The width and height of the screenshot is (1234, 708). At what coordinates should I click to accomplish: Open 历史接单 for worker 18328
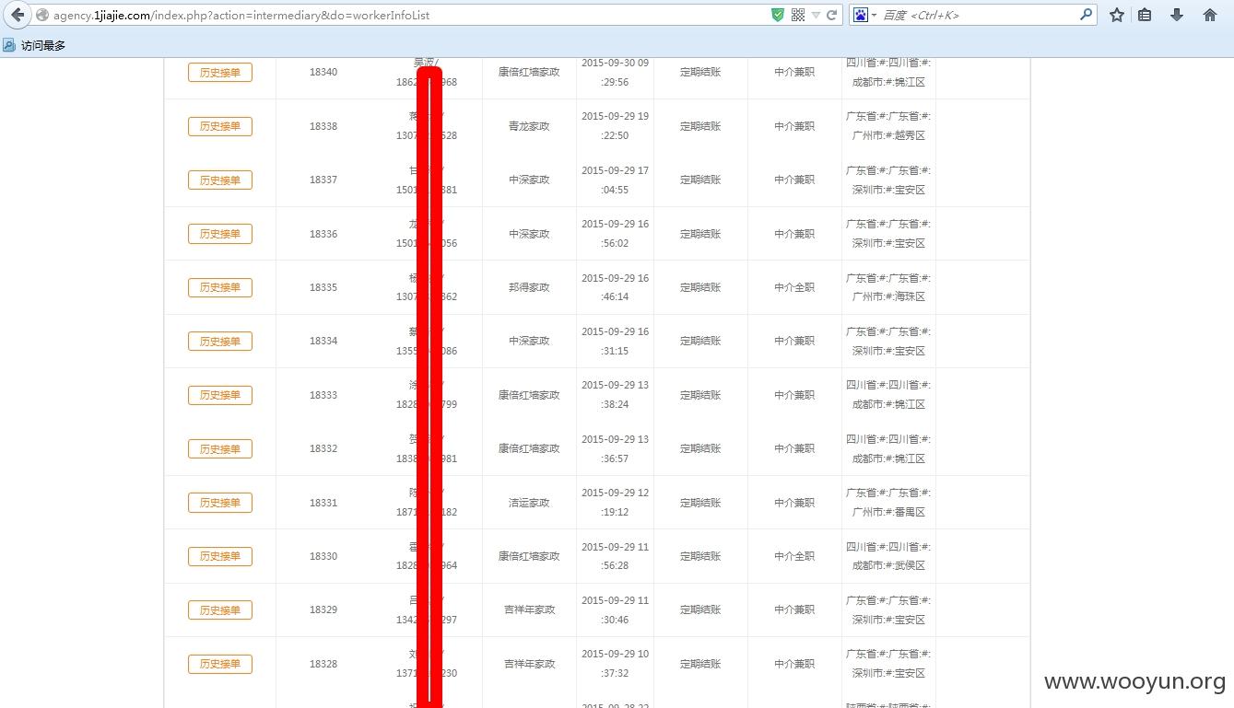[220, 664]
